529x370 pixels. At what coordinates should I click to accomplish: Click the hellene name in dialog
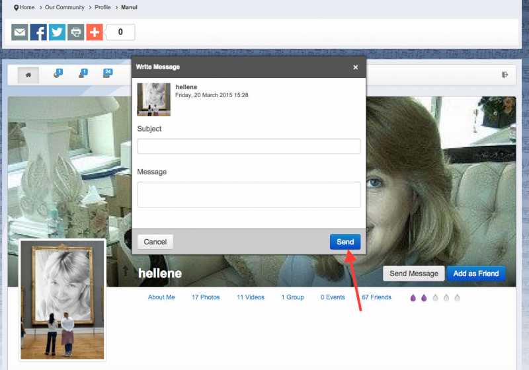tap(186, 87)
